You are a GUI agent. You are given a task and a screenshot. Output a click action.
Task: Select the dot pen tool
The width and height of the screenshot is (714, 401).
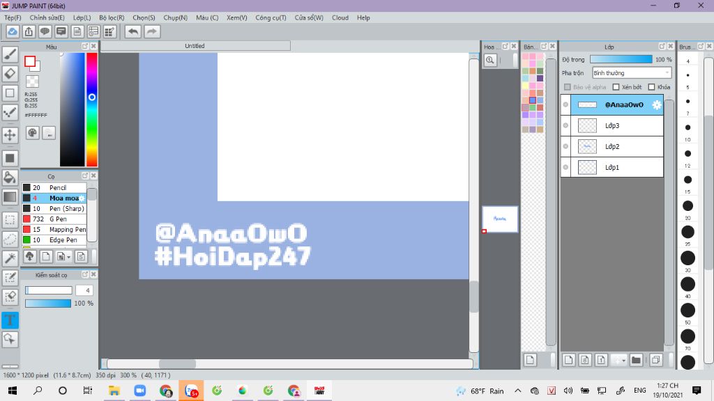tap(10, 112)
